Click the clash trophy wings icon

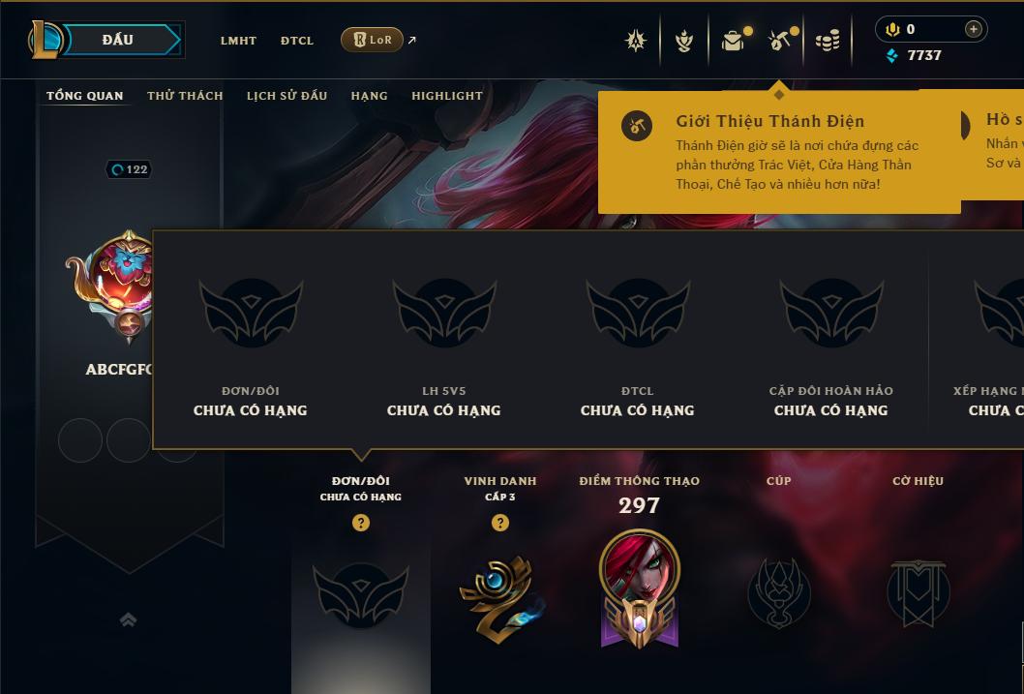click(x=683, y=41)
